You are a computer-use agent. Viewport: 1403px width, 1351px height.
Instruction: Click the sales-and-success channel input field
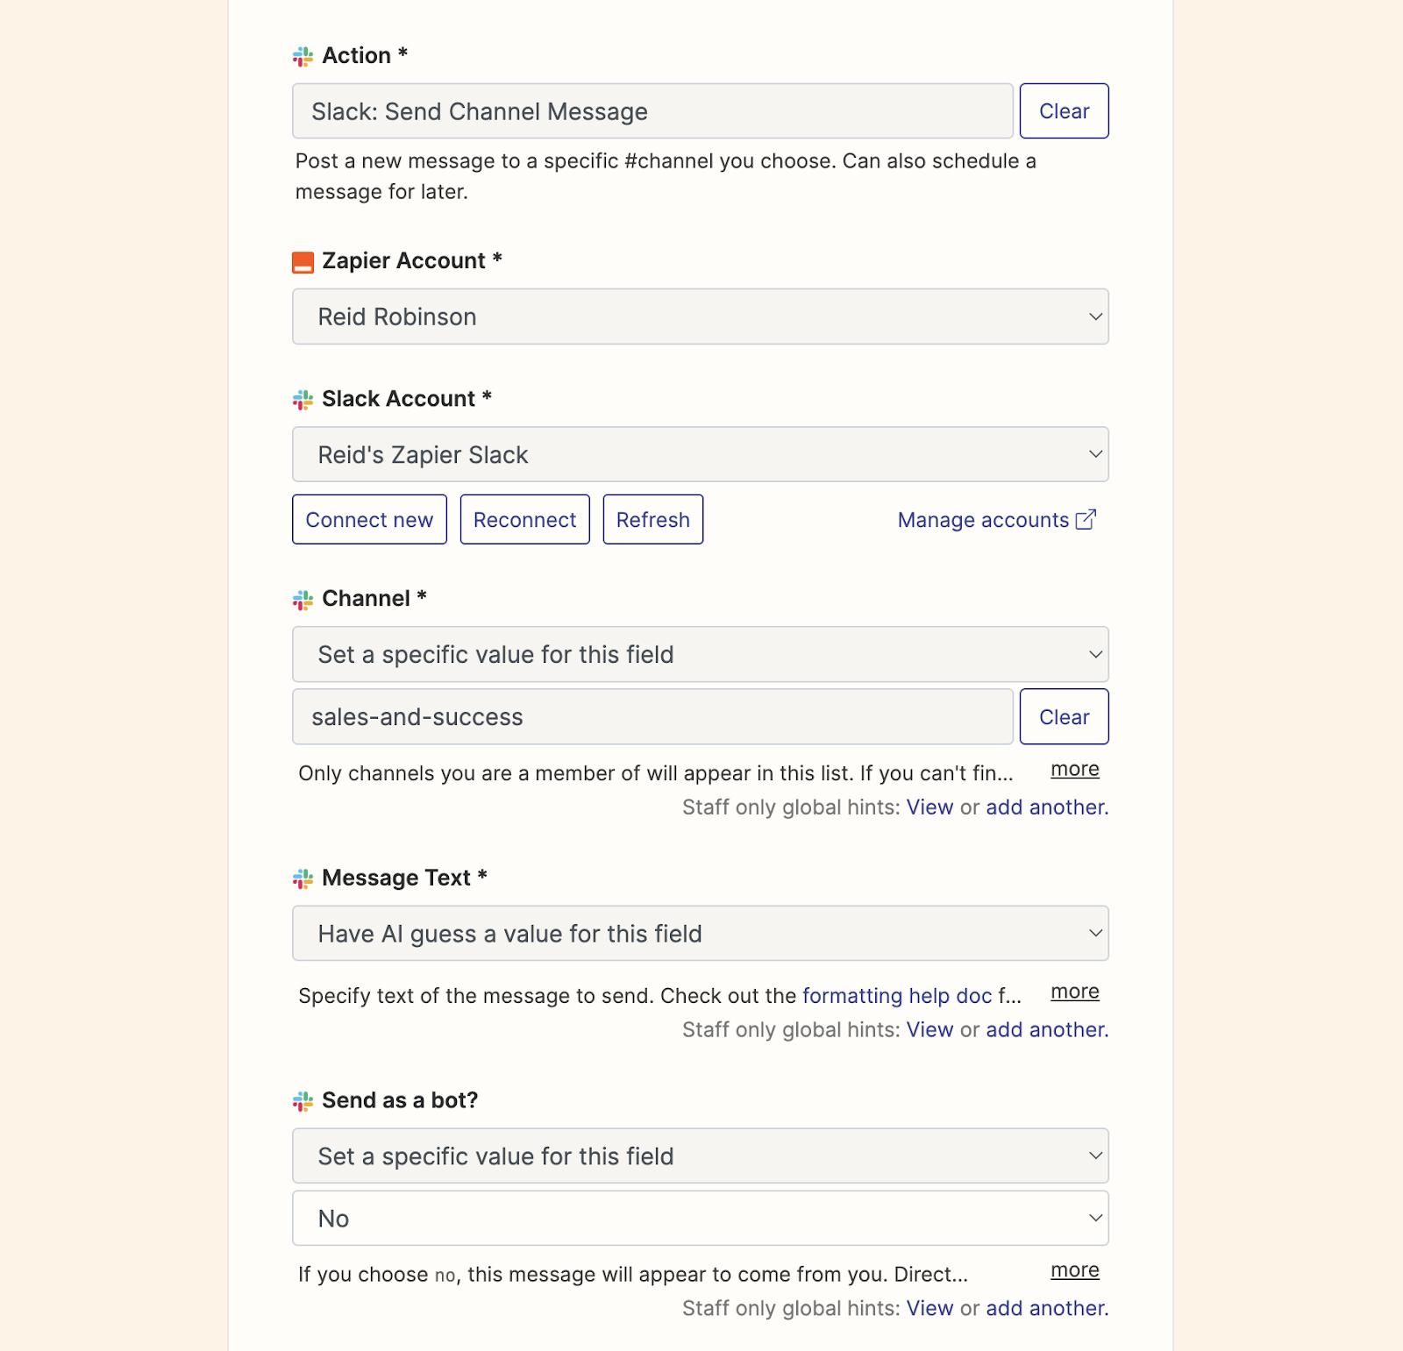coord(652,717)
